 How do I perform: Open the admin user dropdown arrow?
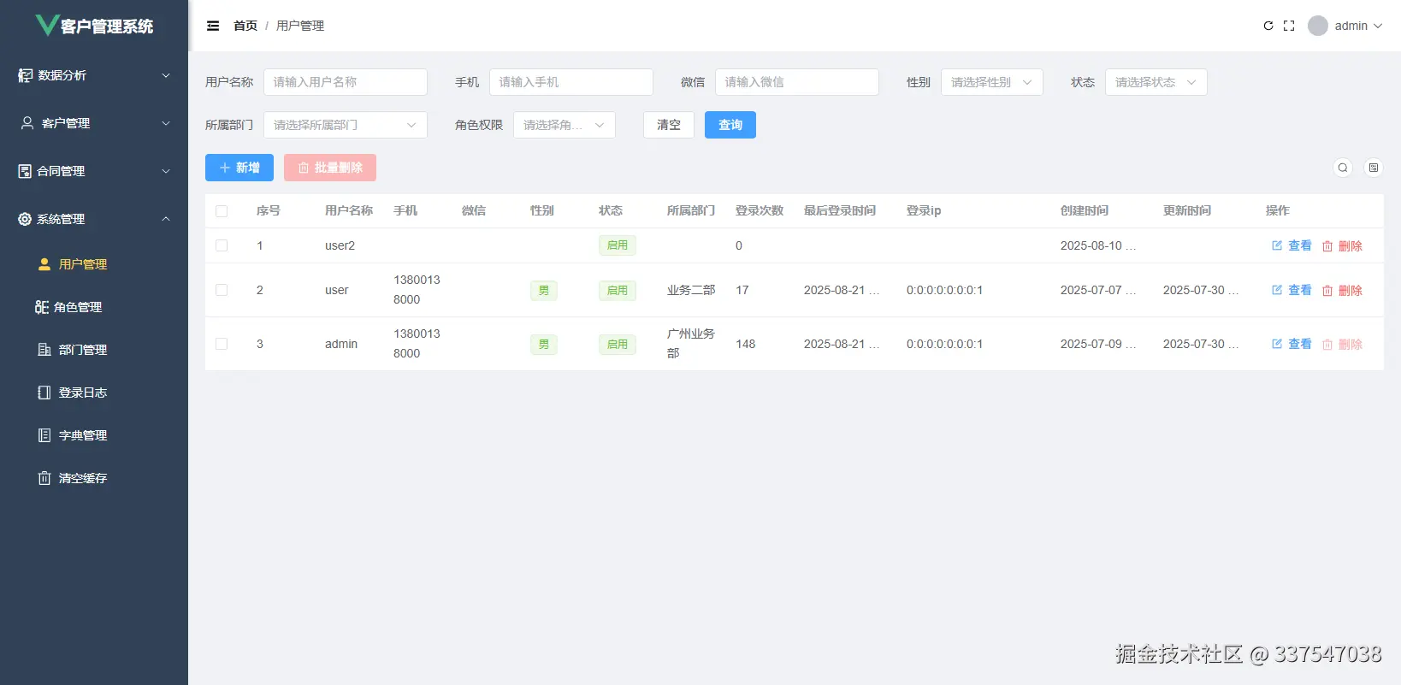(x=1378, y=26)
